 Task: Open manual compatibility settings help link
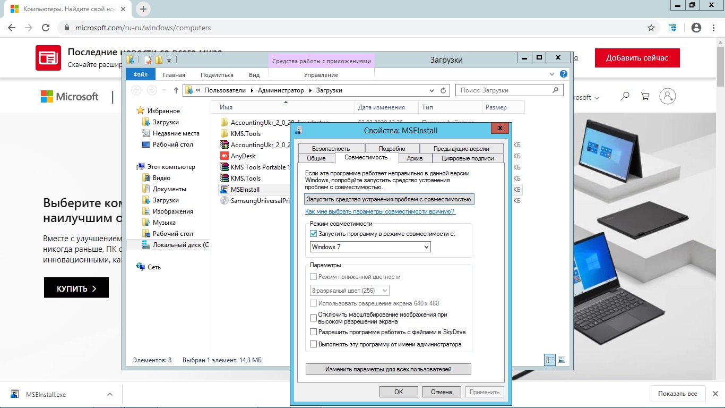point(380,211)
